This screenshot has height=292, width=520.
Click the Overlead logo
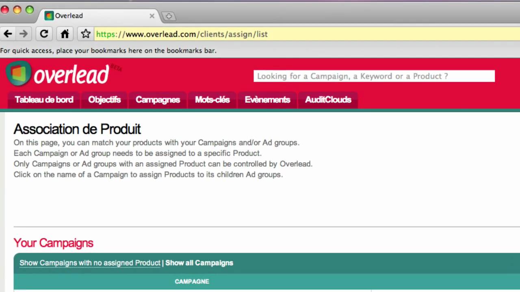[58, 74]
